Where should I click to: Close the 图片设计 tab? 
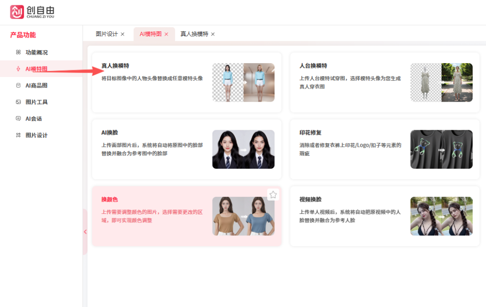122,34
